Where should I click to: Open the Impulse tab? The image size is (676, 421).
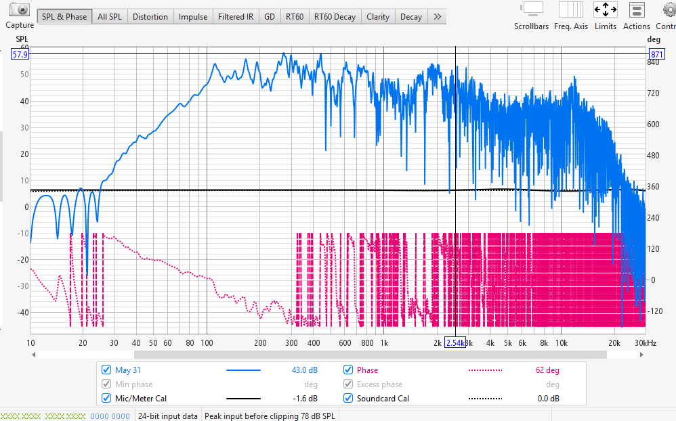pyautogui.click(x=193, y=16)
